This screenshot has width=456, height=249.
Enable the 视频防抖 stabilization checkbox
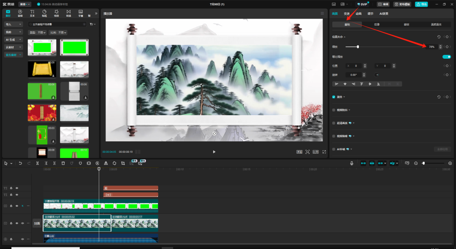[x=334, y=110]
